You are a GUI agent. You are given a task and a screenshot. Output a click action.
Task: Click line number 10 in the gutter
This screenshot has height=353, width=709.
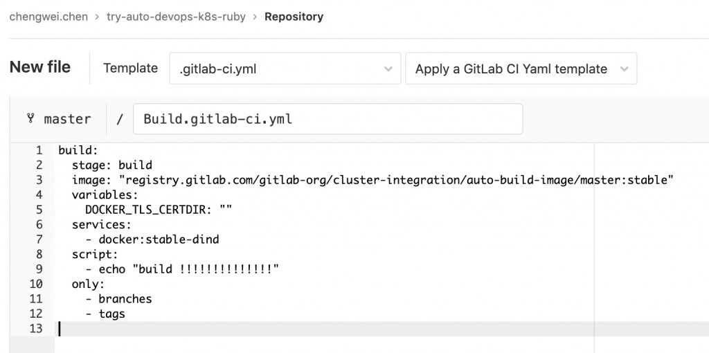(36, 284)
